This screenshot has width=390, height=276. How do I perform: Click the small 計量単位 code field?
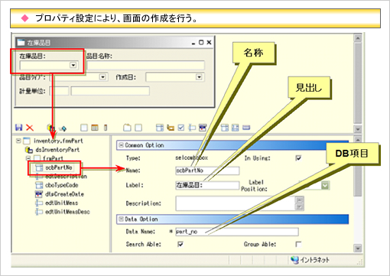[59, 91]
